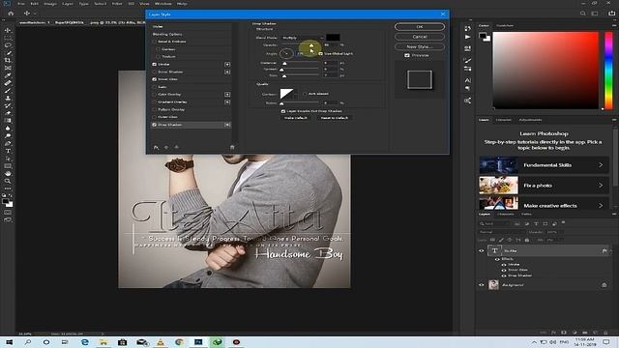Toggle the Stroke effect checkbox
Image resolution: width=619 pixels, height=348 pixels.
tap(155, 65)
